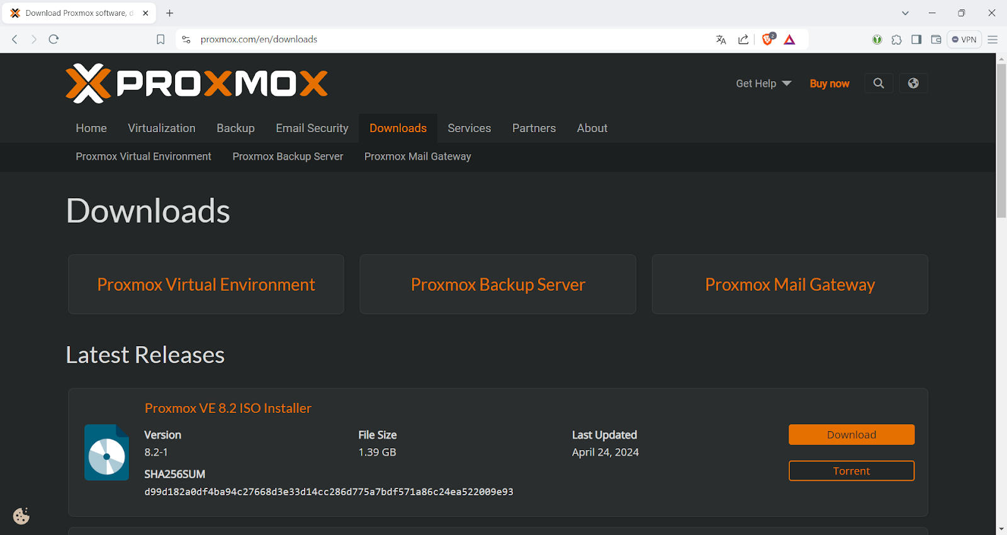Share this page icon

coord(743,40)
